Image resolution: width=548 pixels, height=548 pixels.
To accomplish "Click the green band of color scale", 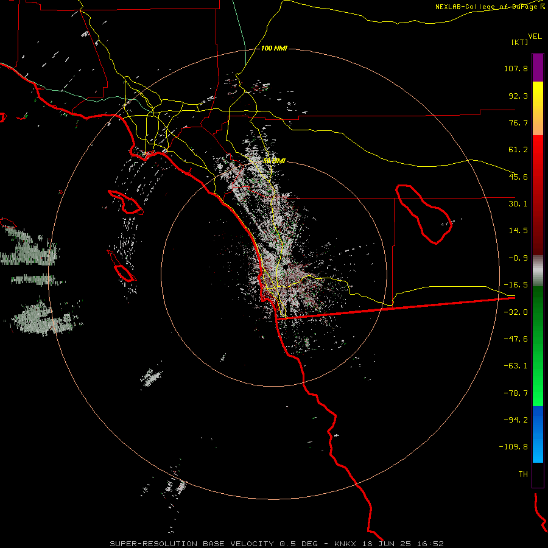I will 538,346.
